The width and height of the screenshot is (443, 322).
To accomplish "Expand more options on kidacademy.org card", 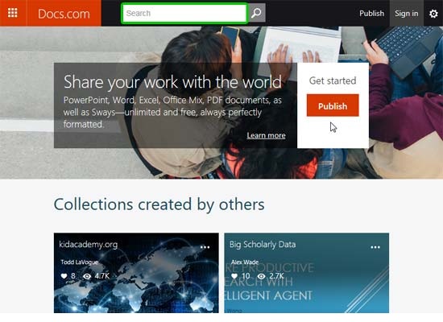I will tap(205, 247).
